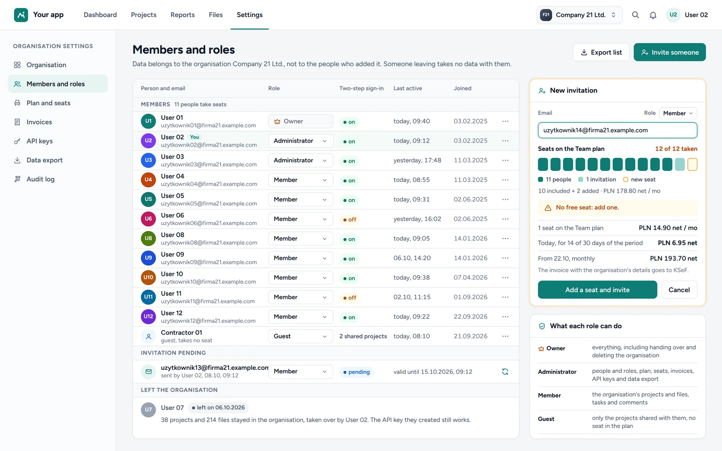Click the empty new seat square
Image resolution: width=722 pixels, height=451 pixels.
click(x=692, y=165)
